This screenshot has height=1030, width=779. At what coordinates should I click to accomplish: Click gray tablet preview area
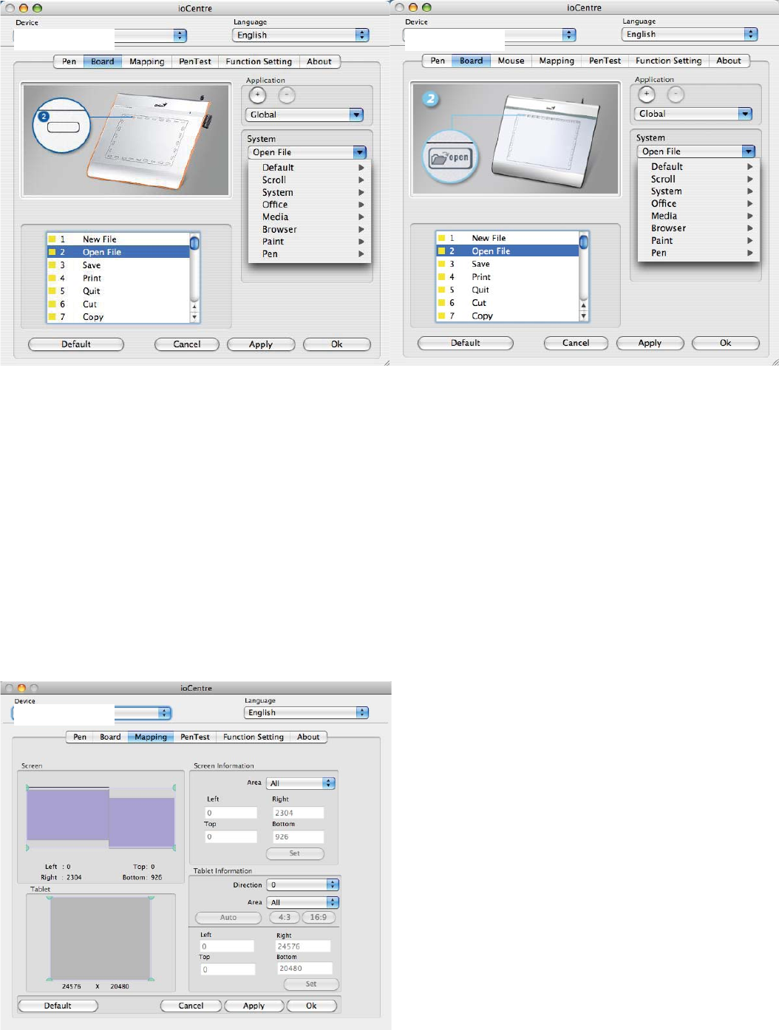[101, 938]
